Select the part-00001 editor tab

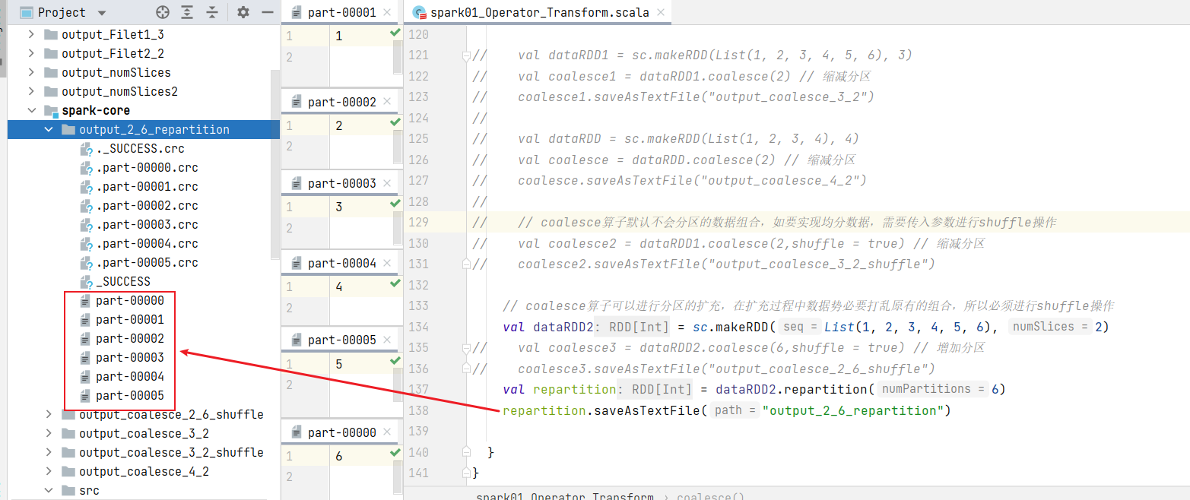341,13
